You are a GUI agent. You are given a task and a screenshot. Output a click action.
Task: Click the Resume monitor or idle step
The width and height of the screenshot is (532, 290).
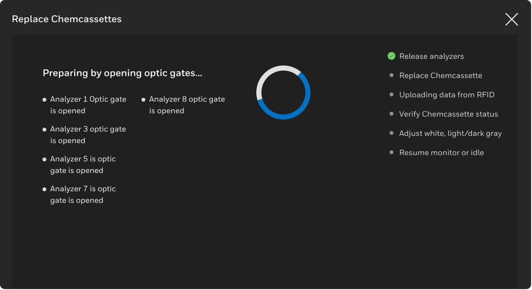[x=441, y=153]
